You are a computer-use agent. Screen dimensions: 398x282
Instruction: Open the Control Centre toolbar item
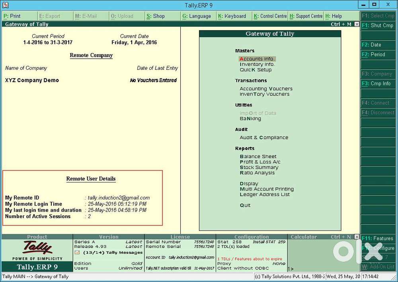click(x=270, y=16)
